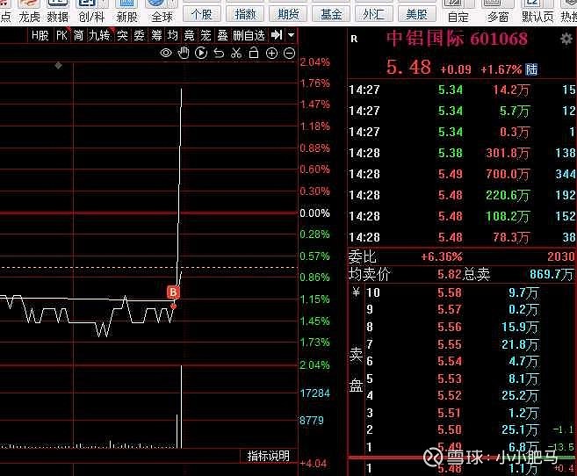
Task: Select the 个股 category button
Action: pos(202,15)
